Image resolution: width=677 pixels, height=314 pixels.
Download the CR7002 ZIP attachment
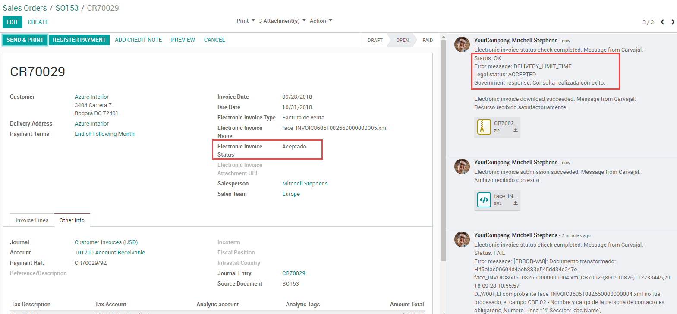click(x=515, y=130)
